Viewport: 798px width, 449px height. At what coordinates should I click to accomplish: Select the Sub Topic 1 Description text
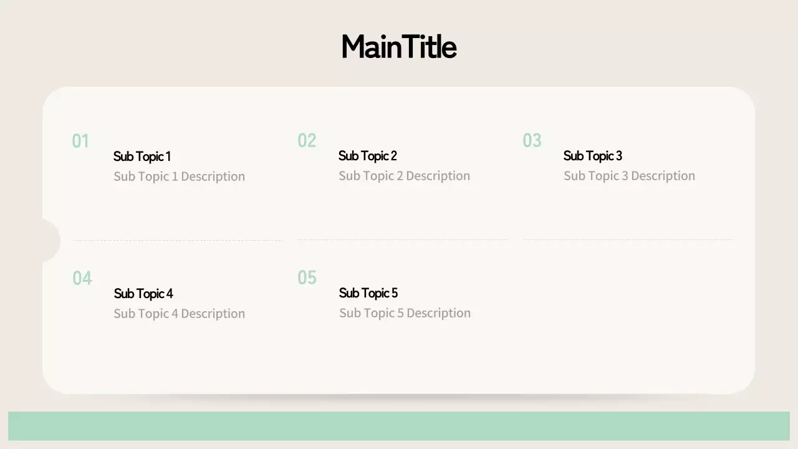(x=179, y=176)
